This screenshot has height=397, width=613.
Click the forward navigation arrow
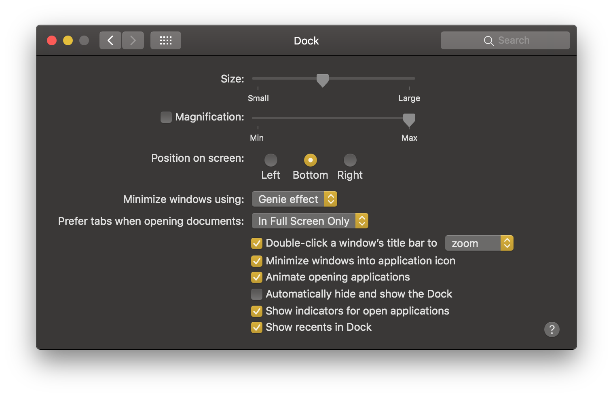click(x=133, y=40)
